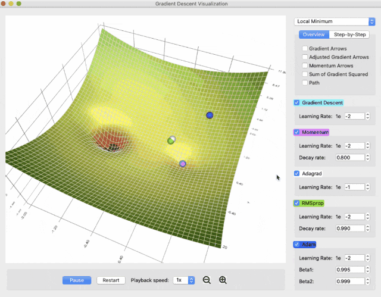Enable Gradient Arrows checkbox
The width and height of the screenshot is (381, 297).
305,48
